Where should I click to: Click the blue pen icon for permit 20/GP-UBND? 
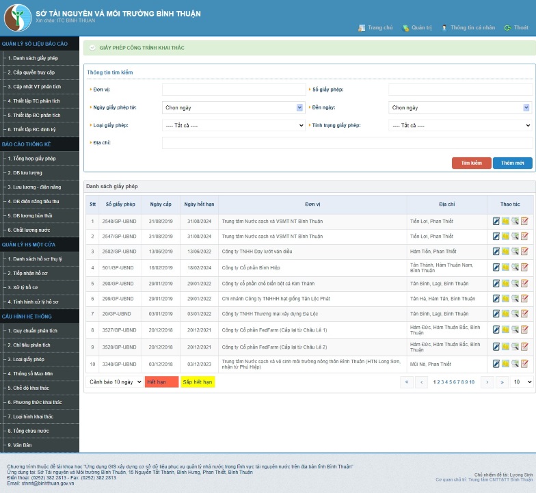tap(496, 313)
